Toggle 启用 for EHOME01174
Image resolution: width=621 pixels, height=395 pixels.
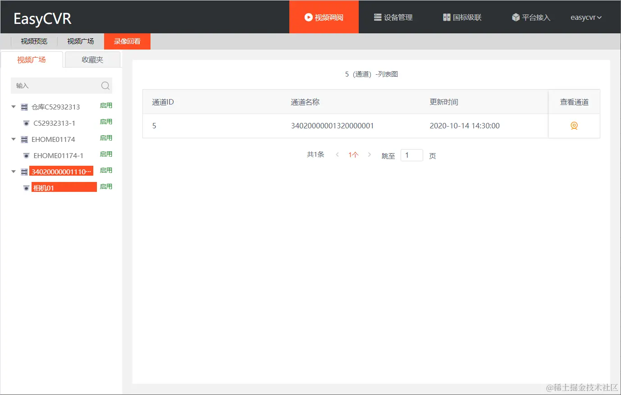[x=106, y=138]
